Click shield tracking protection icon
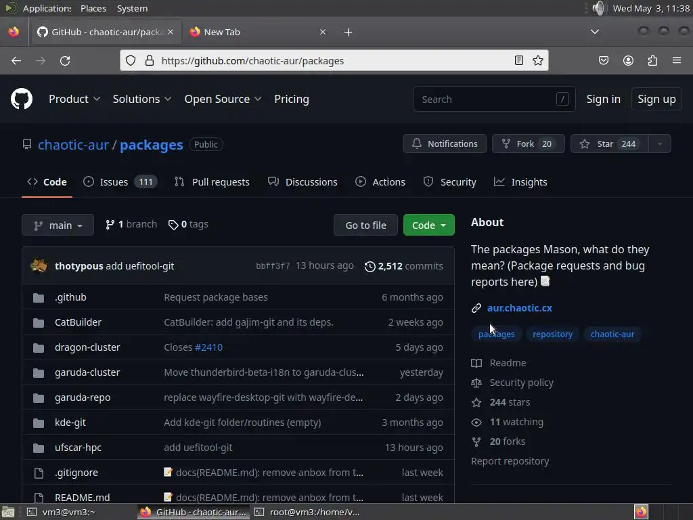 click(131, 60)
